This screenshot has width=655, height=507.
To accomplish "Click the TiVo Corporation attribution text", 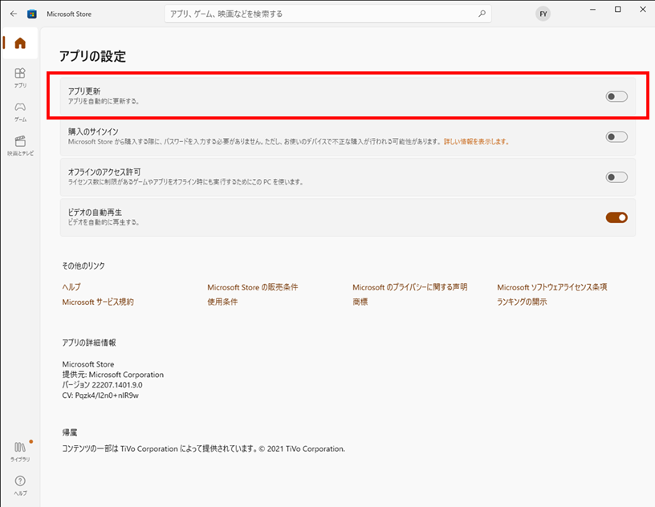I will (203, 449).
